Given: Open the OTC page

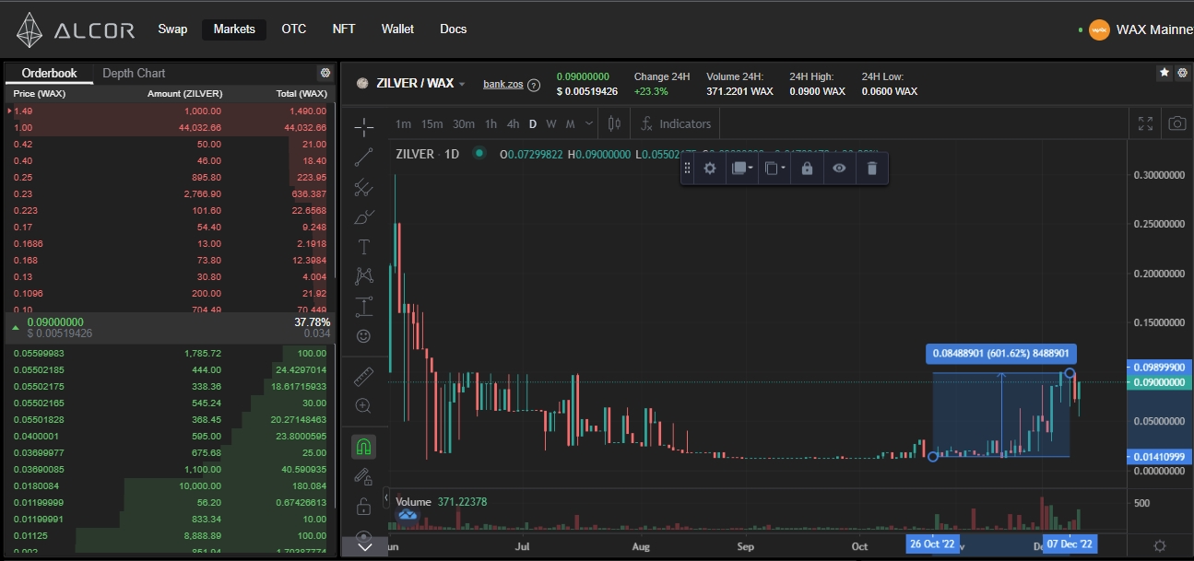Looking at the screenshot, I should point(294,29).
